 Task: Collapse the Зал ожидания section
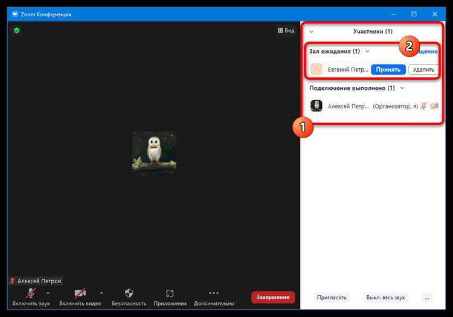(367, 51)
